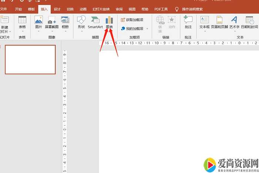Image resolution: width=259 pixels, height=173 pixels.
Task: Insert a SmartArt graphic
Action: [x=95, y=22]
